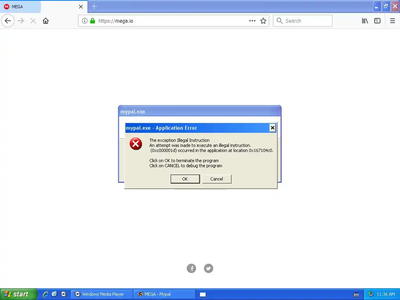Click the mega.io address bar
Viewport: 400px width, 300px height.
tap(173, 21)
